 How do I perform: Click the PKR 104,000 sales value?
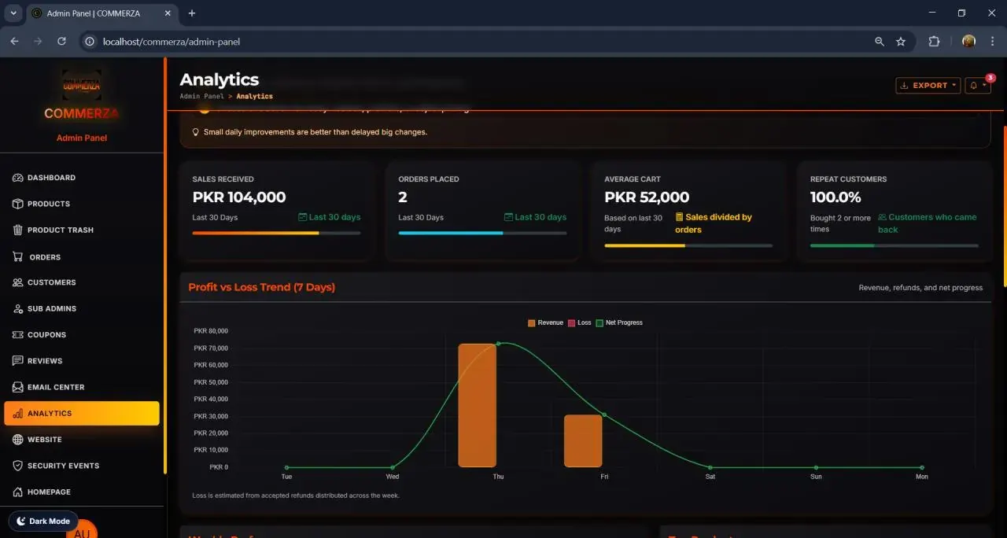tap(239, 197)
